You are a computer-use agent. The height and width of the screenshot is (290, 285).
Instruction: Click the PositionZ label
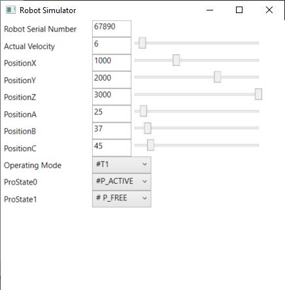(x=20, y=98)
